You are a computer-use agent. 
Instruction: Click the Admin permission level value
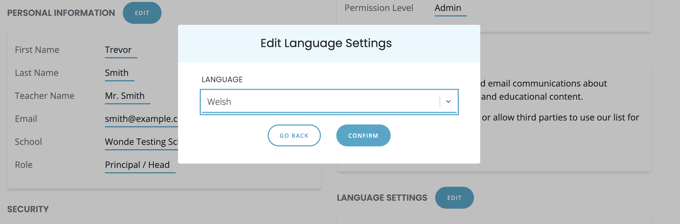point(448,8)
